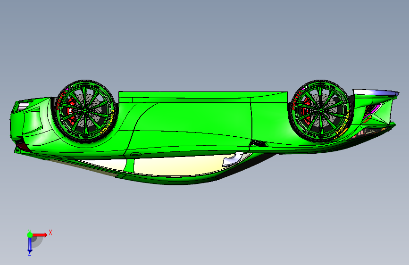Select the red brake caliper on the front wheel

click(x=306, y=112)
